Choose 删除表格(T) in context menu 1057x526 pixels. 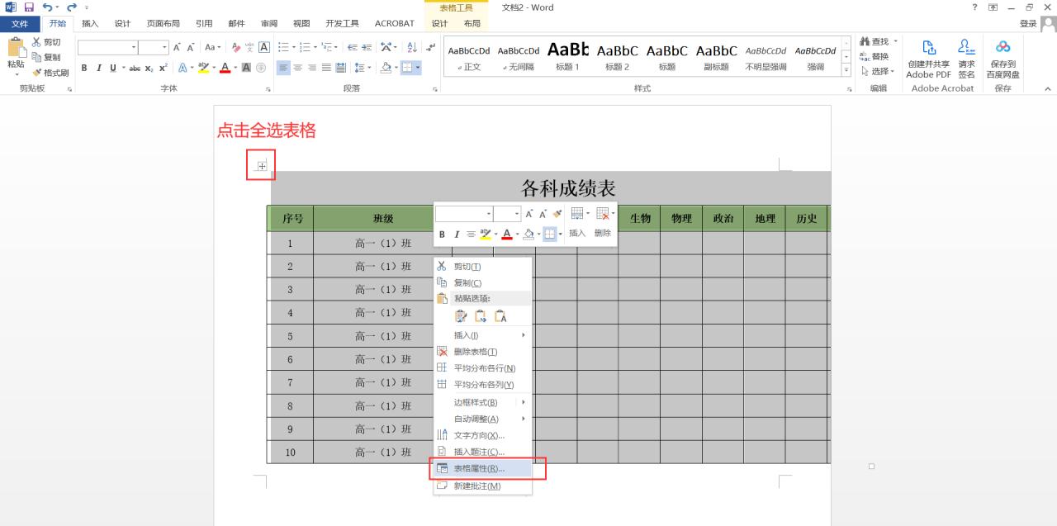(483, 352)
